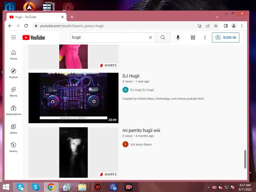Click the network tray icon
Screen dimensions: 256x192
pos(226,187)
